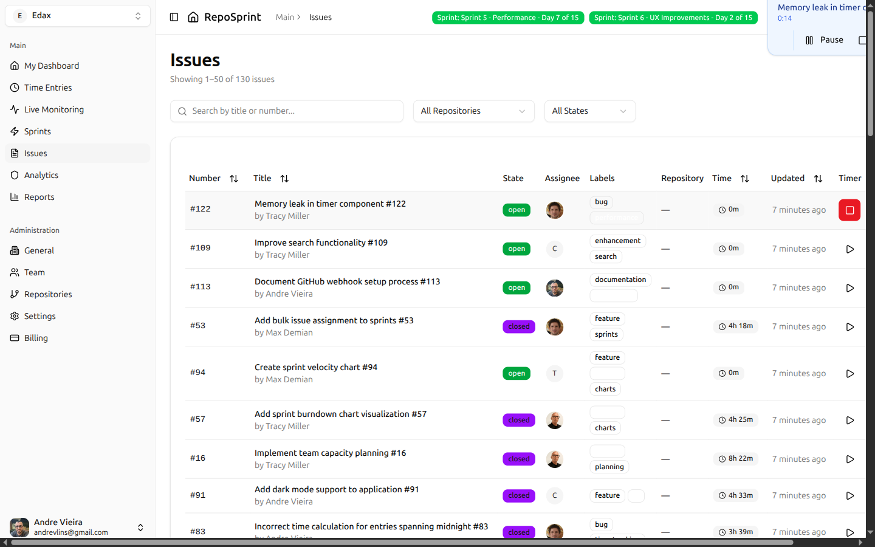Stop the running timer on issue #122
Image resolution: width=875 pixels, height=547 pixels.
coord(849,210)
